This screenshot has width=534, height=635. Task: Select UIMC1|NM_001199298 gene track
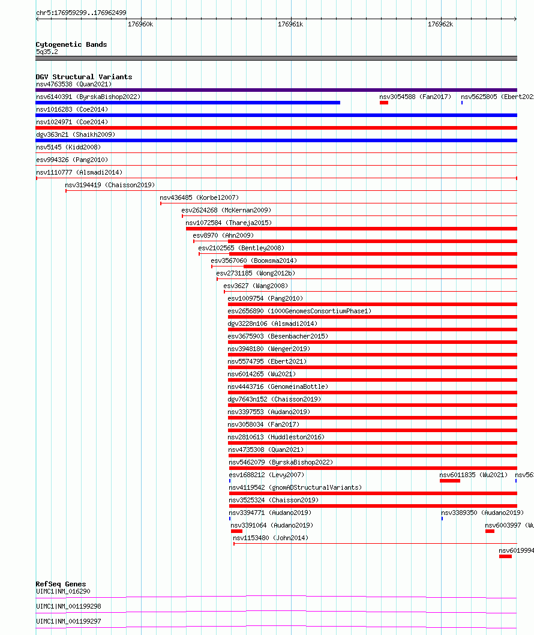tap(68, 606)
